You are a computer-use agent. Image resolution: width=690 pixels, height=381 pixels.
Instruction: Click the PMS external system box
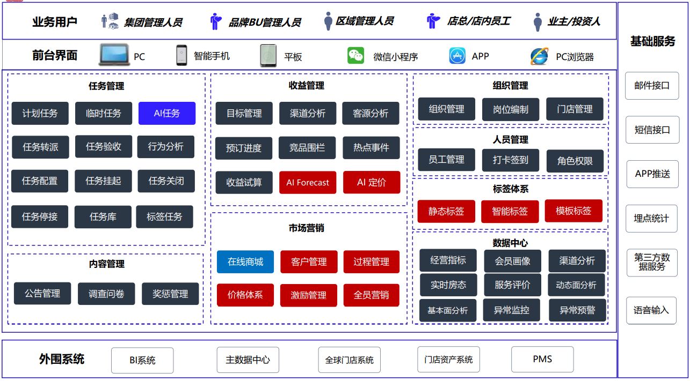tap(542, 359)
